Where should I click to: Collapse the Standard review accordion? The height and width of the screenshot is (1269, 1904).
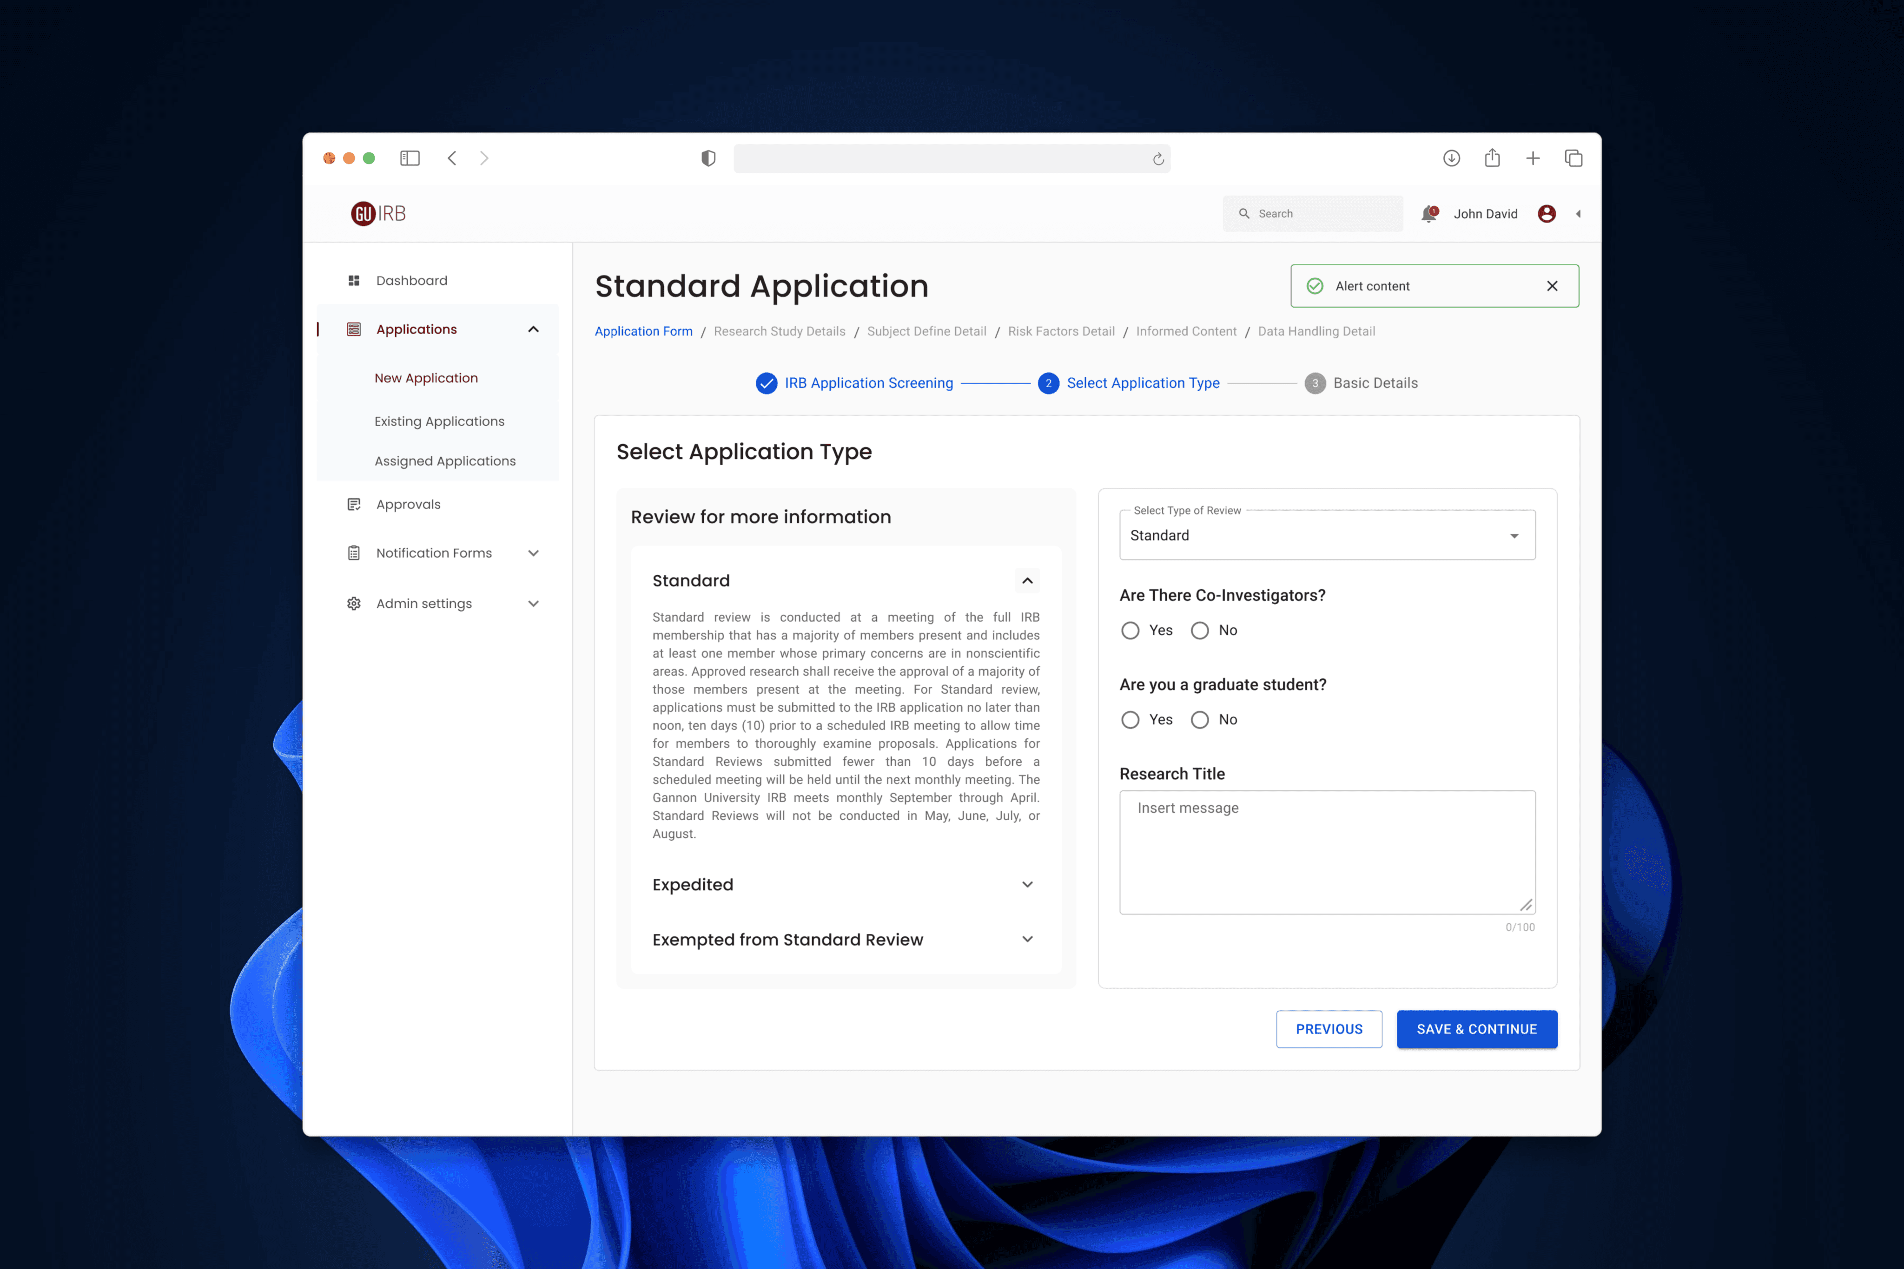tap(1027, 580)
